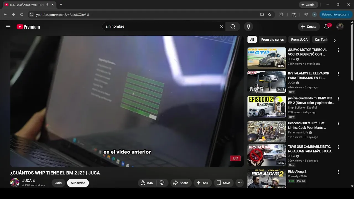This screenshot has height=199, width=354.
Task: Share the video
Action: tap(181, 183)
